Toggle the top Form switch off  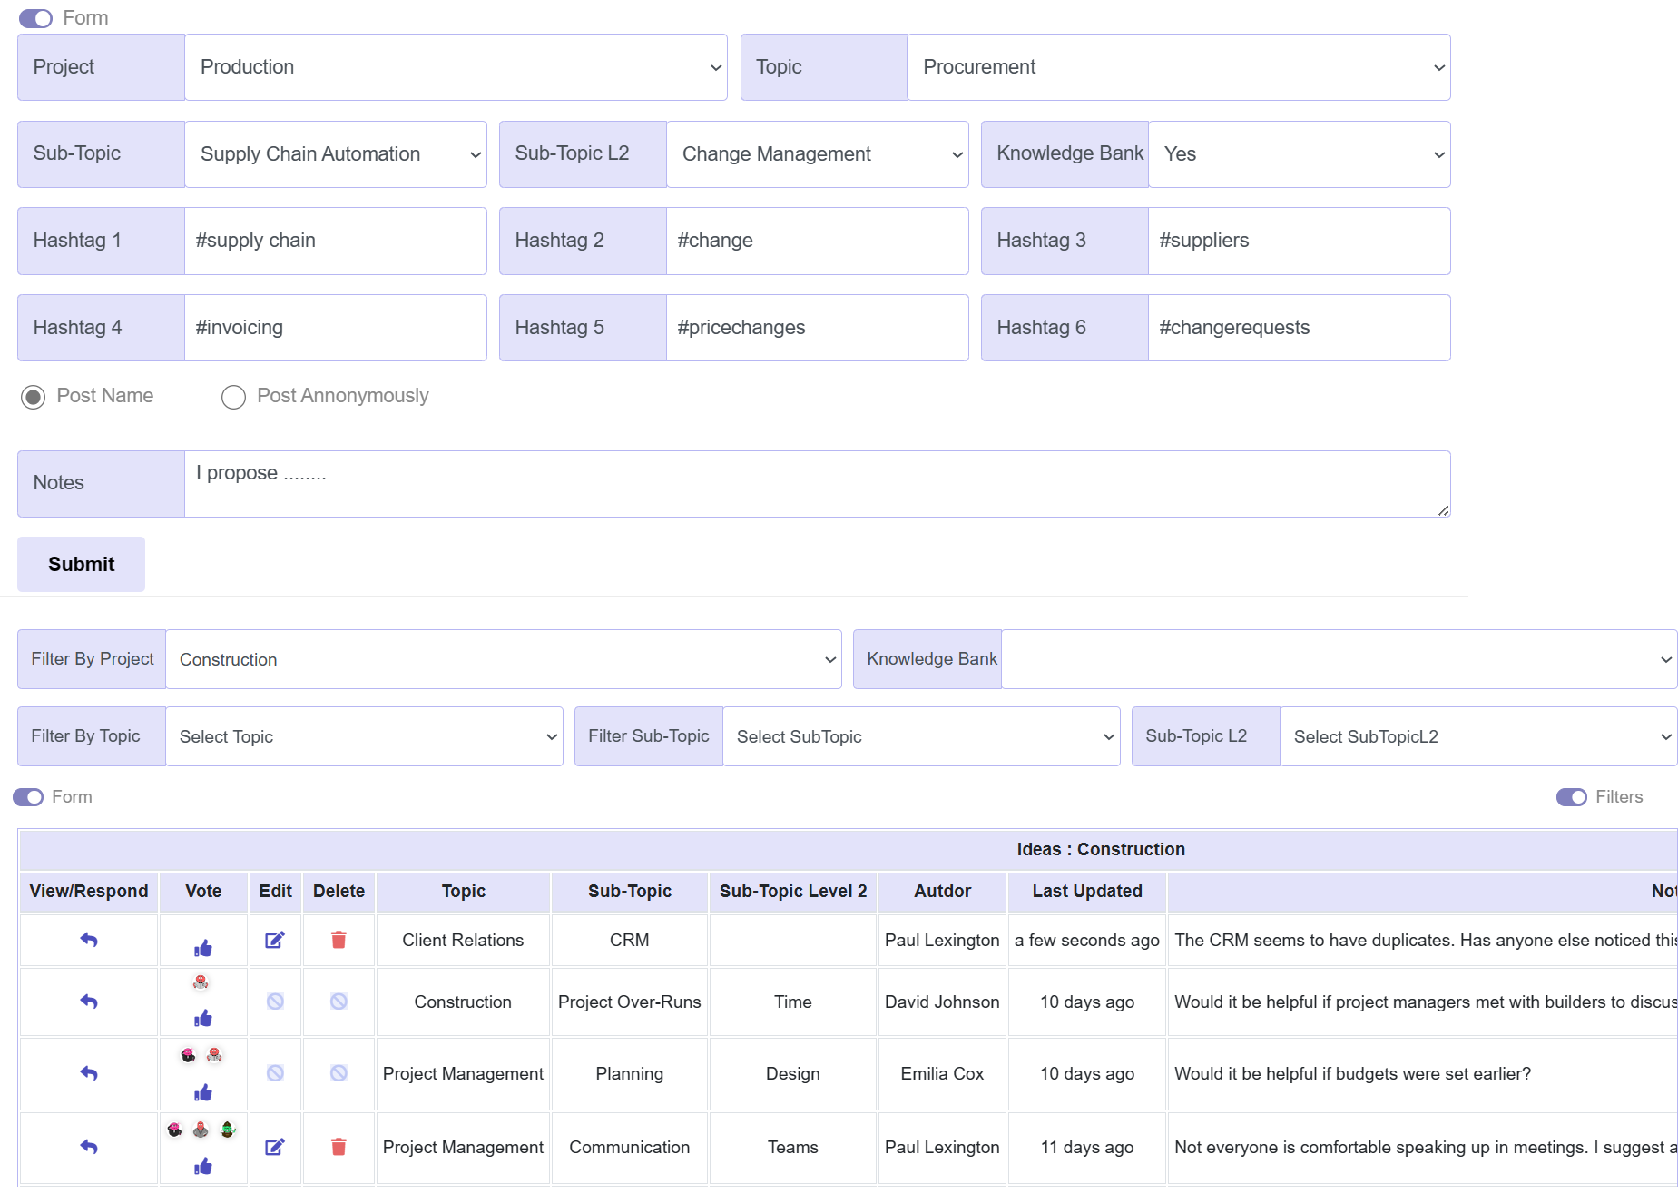36,18
